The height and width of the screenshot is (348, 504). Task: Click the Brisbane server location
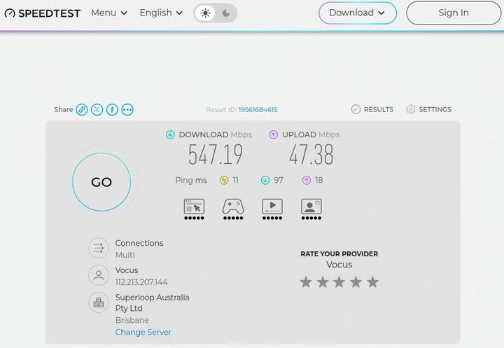(x=132, y=320)
